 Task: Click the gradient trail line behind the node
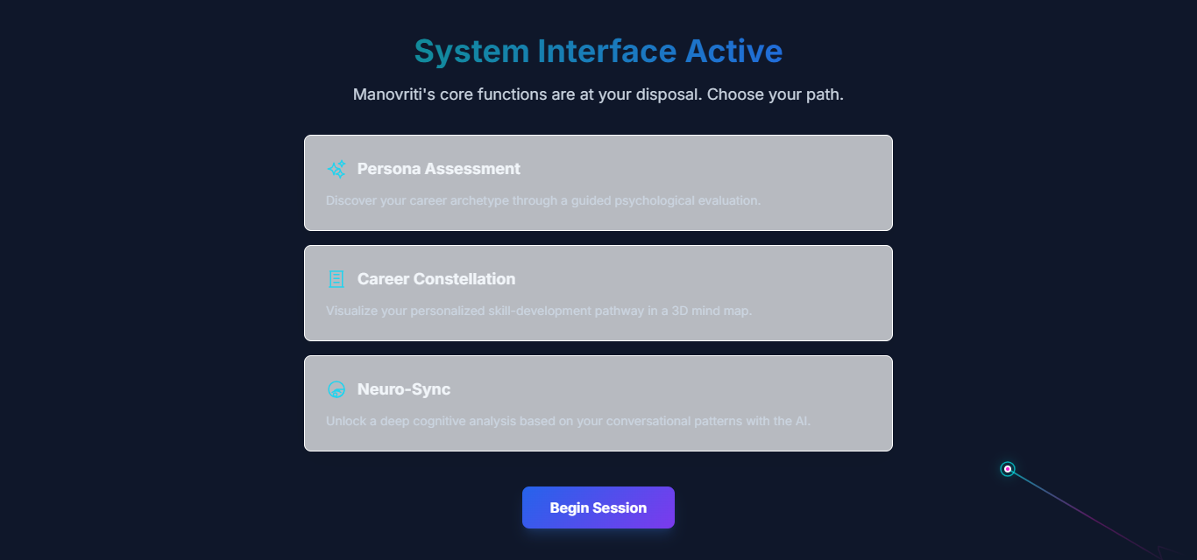coord(1087,513)
